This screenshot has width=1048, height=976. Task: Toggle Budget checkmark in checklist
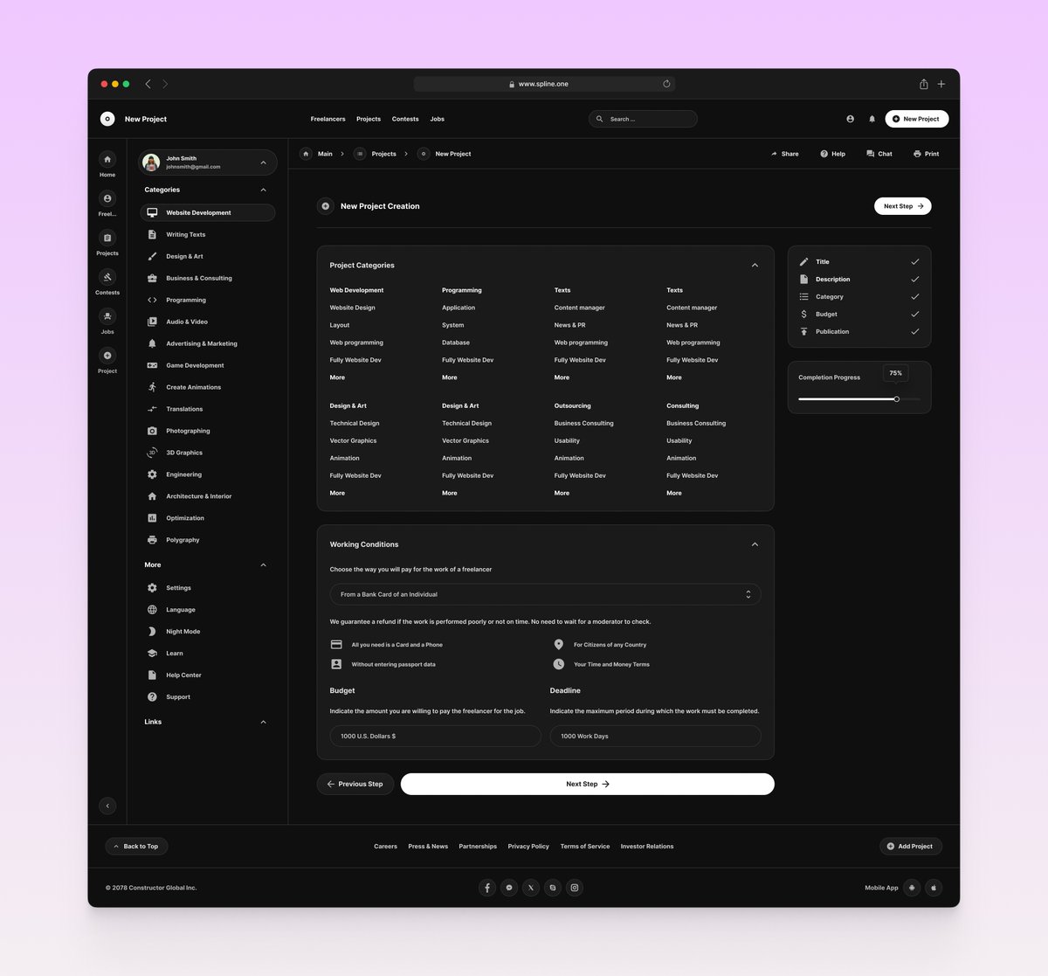(914, 315)
